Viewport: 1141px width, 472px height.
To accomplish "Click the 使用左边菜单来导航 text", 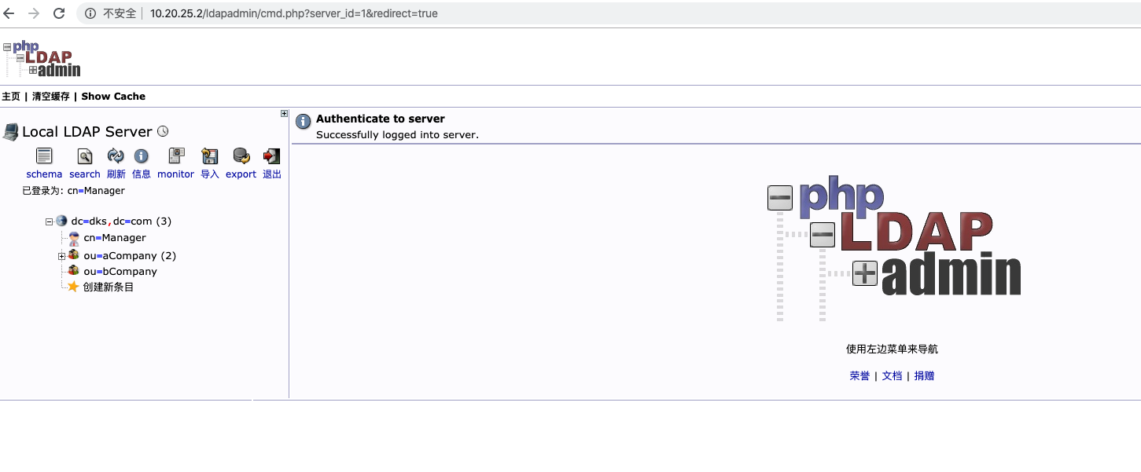I will coord(892,349).
